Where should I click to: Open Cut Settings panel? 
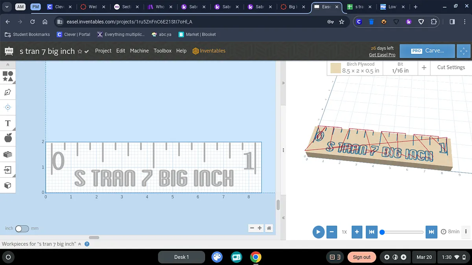click(x=451, y=67)
